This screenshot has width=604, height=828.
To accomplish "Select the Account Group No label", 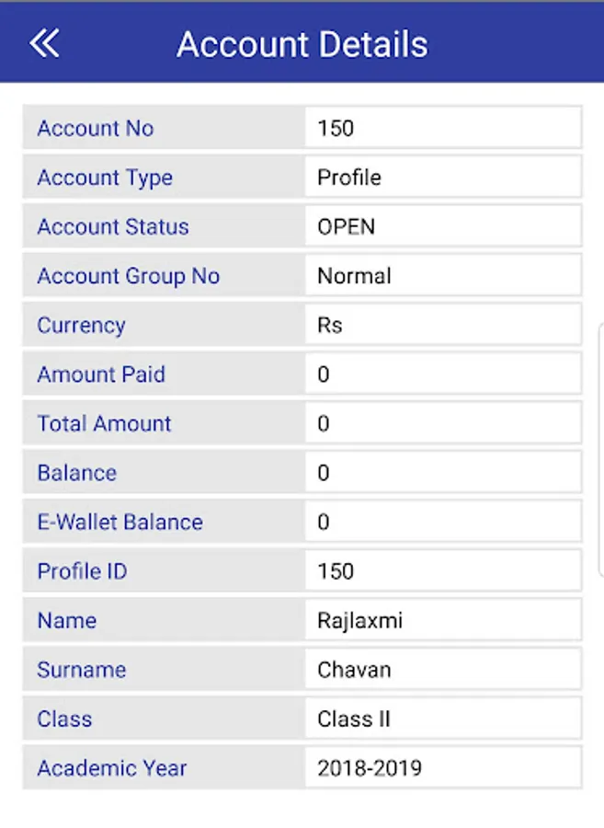I will click(128, 276).
